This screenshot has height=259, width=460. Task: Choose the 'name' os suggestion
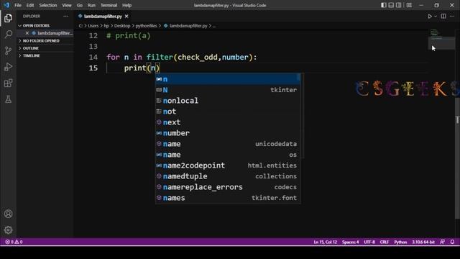pyautogui.click(x=228, y=155)
